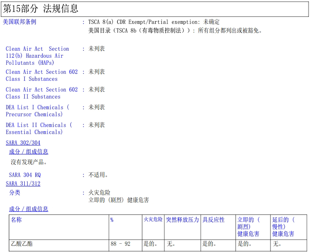The height and width of the screenshot is (252, 310).
Task: Select the SARA 304 RQ label
Action: coord(25,175)
